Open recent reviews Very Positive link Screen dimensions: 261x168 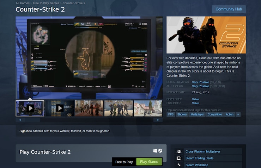coord(200,82)
